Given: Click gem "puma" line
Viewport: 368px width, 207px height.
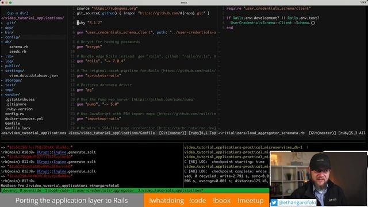Looking at the screenshot, I should pyautogui.click(x=98, y=104).
